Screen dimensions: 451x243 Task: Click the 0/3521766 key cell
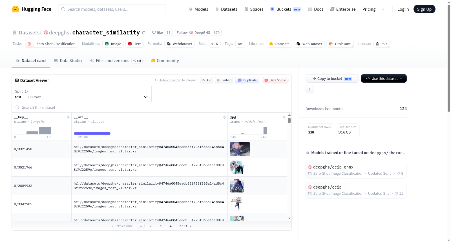(x=41, y=167)
